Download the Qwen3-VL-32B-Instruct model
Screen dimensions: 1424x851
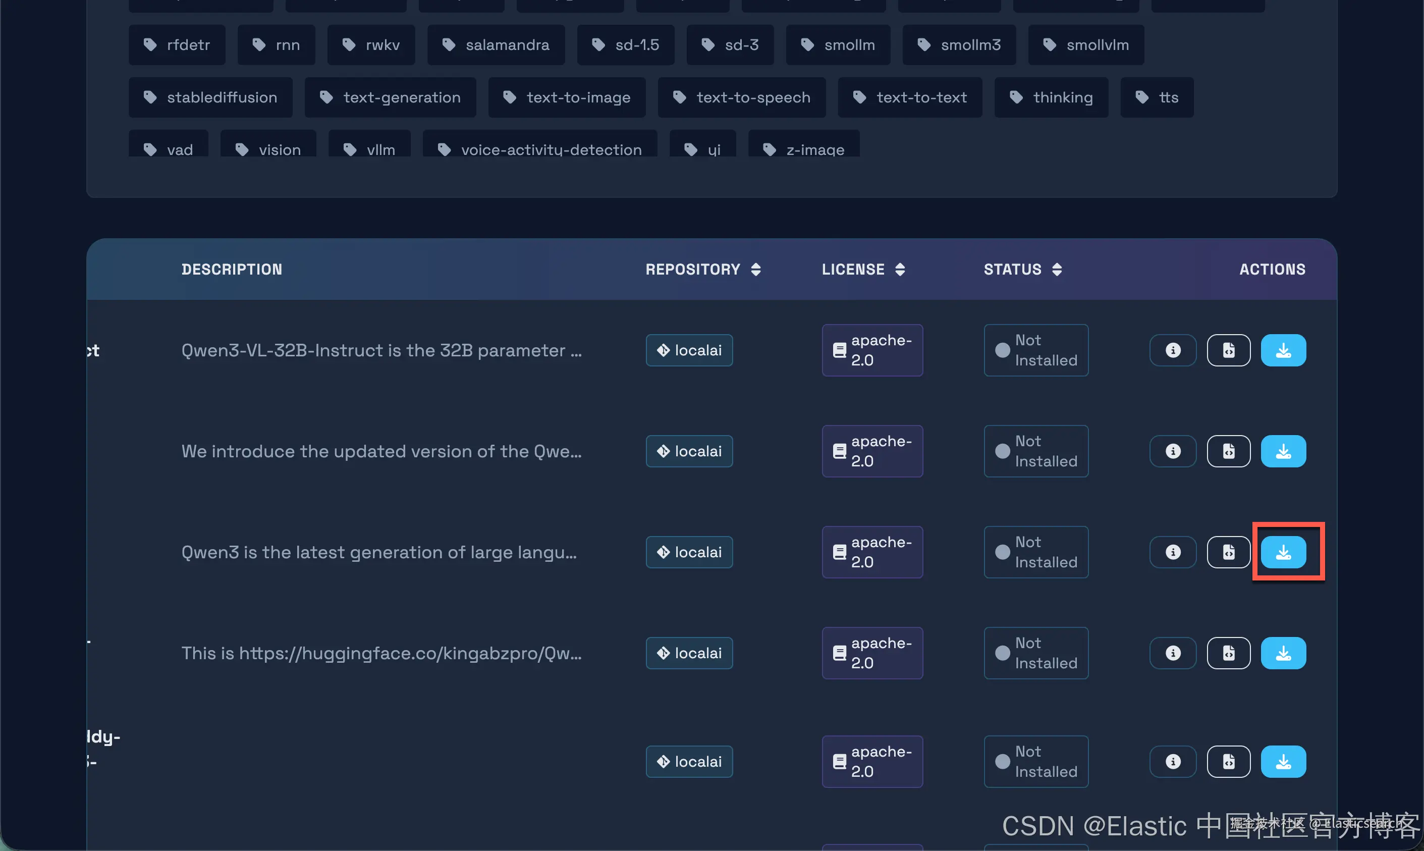pos(1283,350)
